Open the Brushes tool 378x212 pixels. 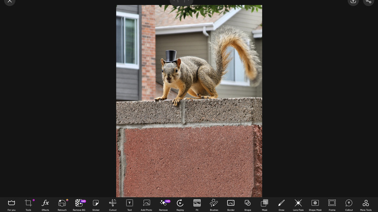[x=214, y=205]
